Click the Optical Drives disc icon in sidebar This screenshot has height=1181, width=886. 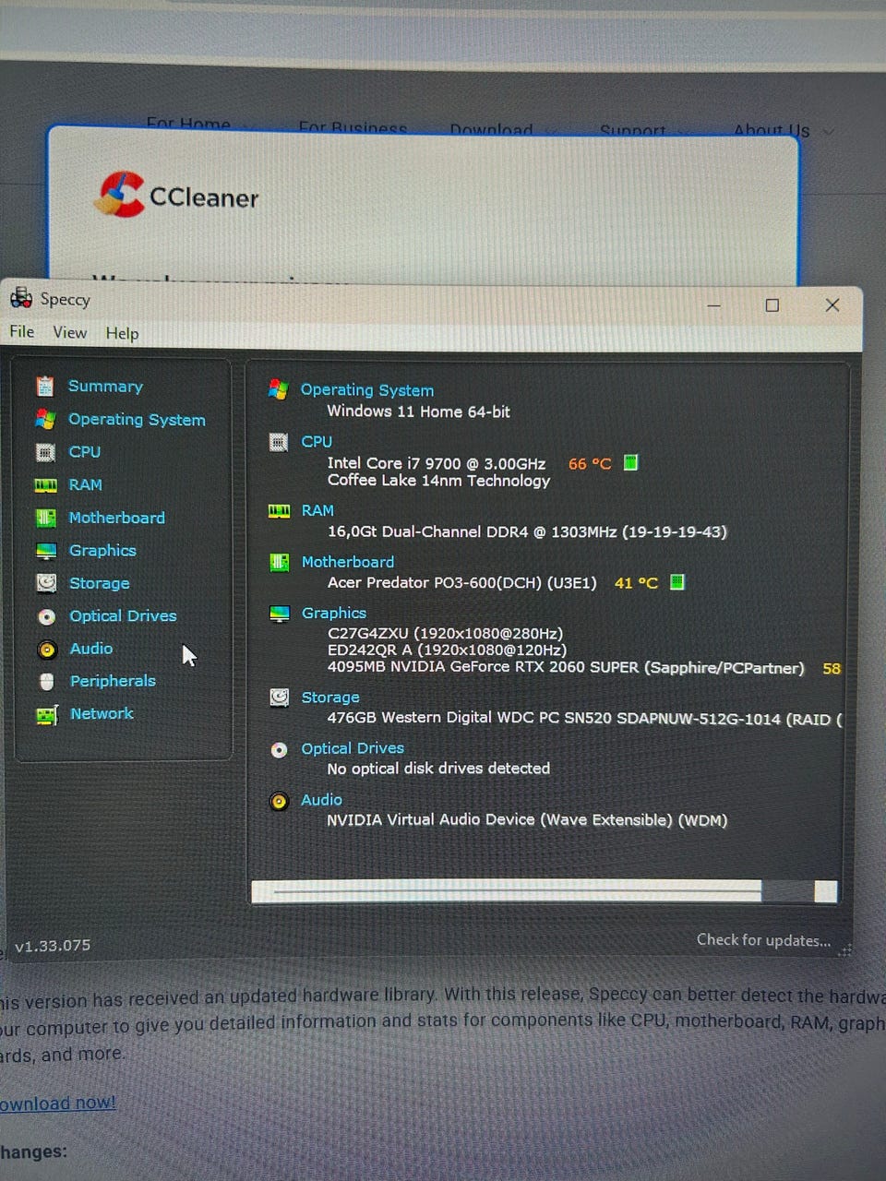(x=46, y=616)
